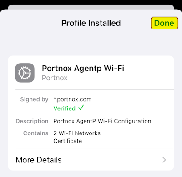Click the More Details chevron arrow
Viewport: 182px width, 177px height.
tap(164, 160)
